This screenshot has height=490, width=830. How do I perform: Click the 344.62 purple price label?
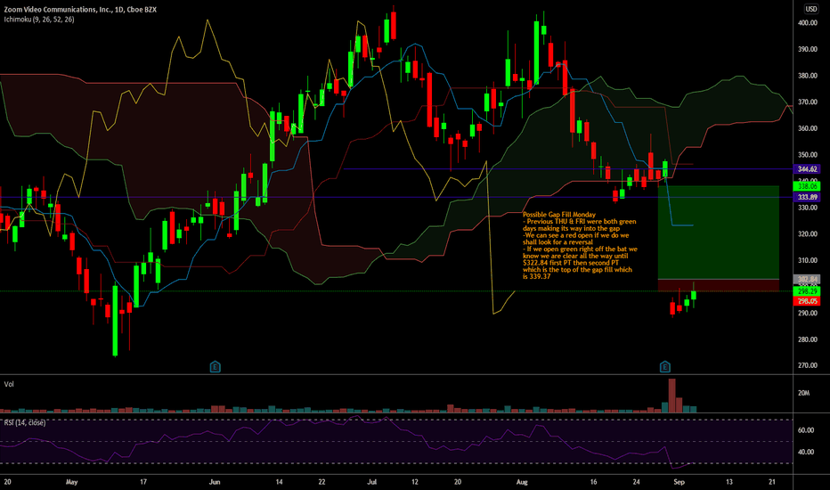pyautogui.click(x=808, y=169)
